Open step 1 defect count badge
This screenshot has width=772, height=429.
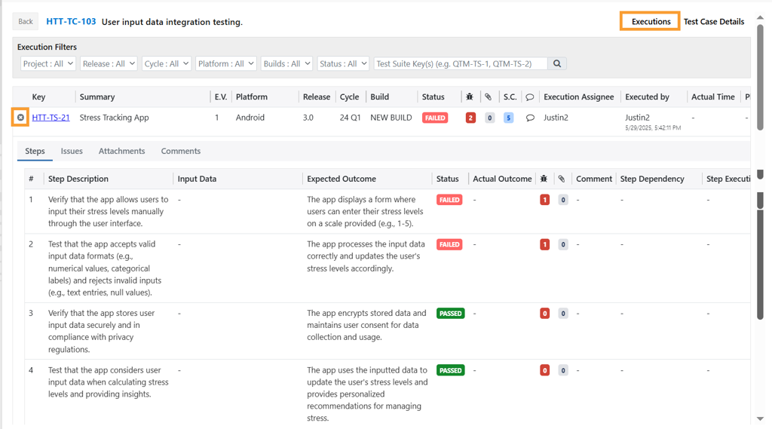[544, 200]
